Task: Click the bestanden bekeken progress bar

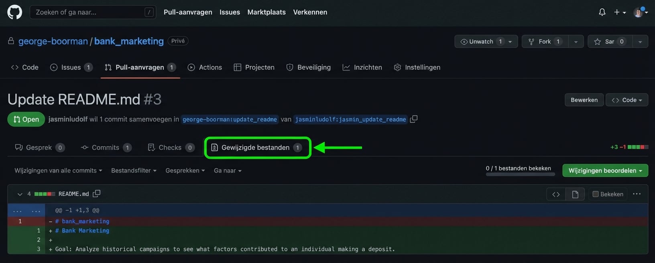Action: (x=520, y=174)
